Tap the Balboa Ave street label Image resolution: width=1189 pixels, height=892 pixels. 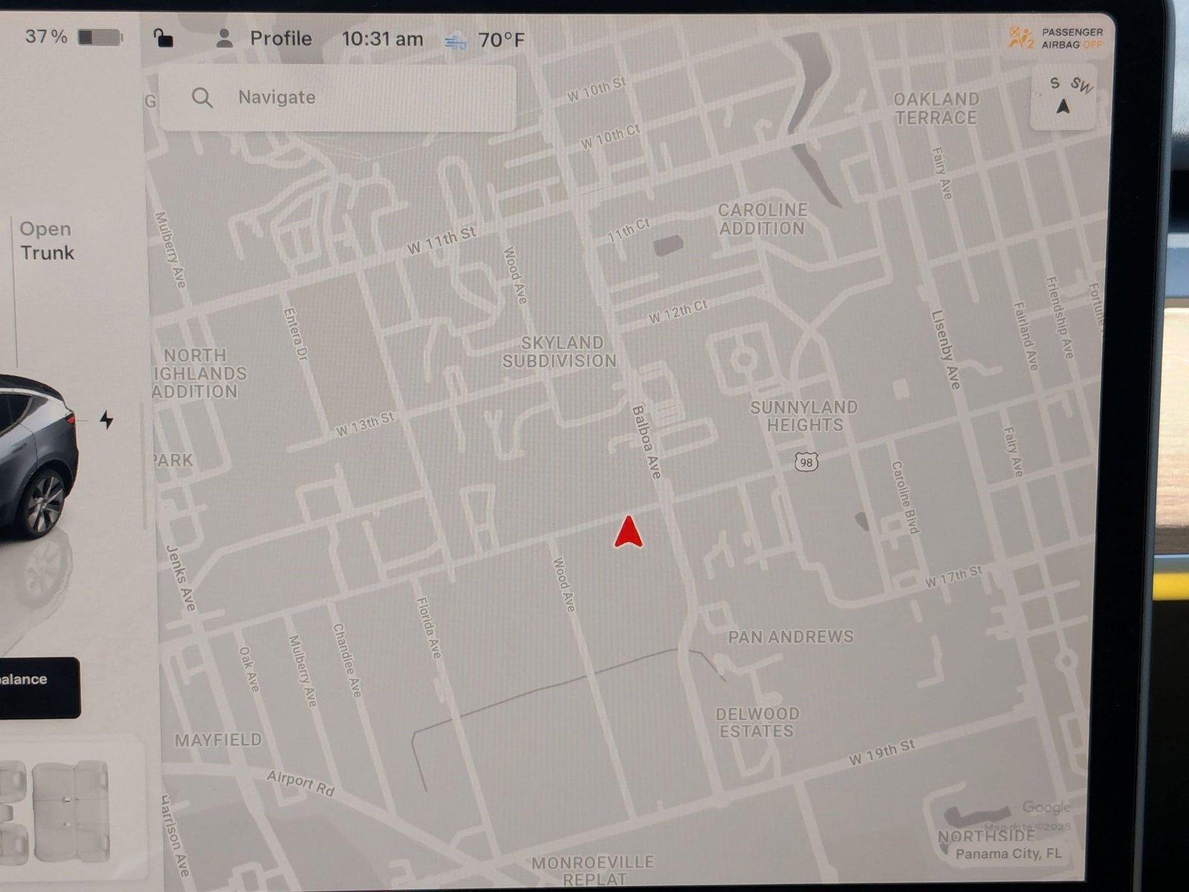(646, 442)
